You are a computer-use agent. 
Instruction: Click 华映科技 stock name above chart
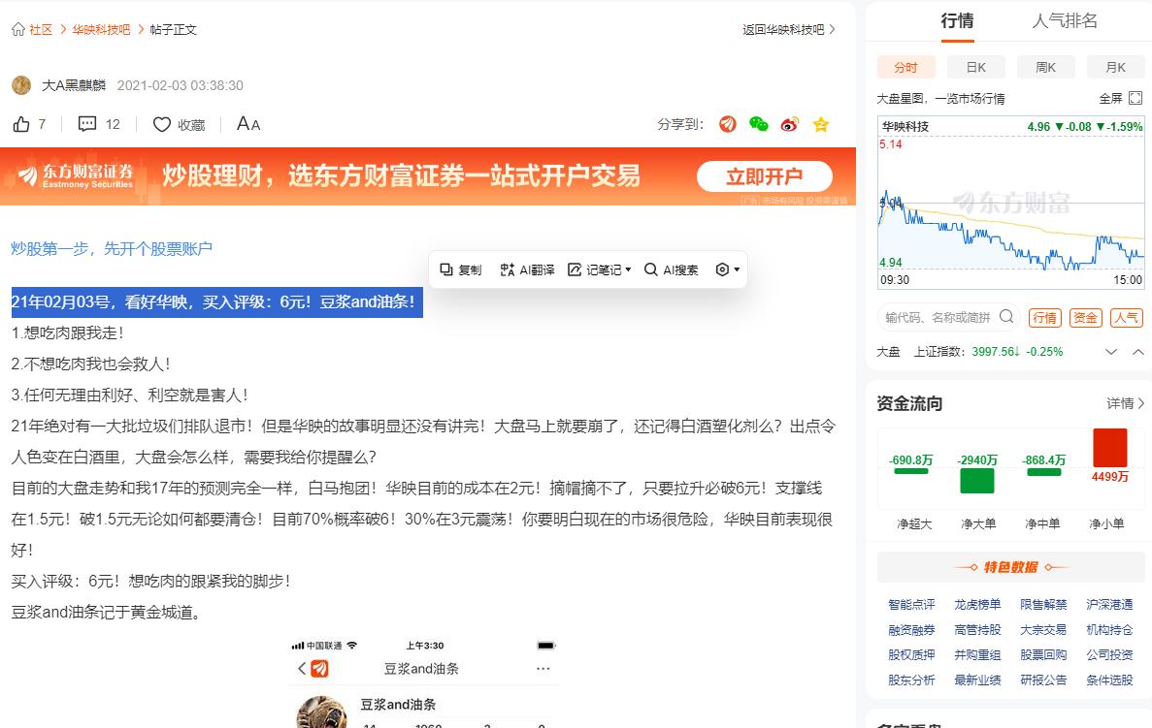905,126
